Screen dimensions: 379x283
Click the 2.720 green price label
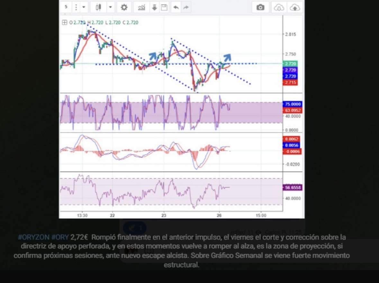[x=290, y=64]
